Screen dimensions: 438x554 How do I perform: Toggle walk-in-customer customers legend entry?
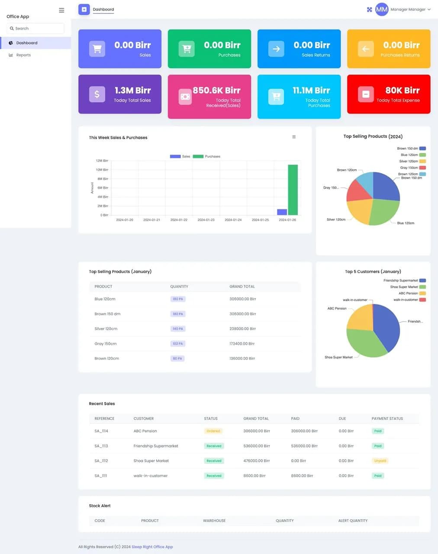(x=409, y=300)
